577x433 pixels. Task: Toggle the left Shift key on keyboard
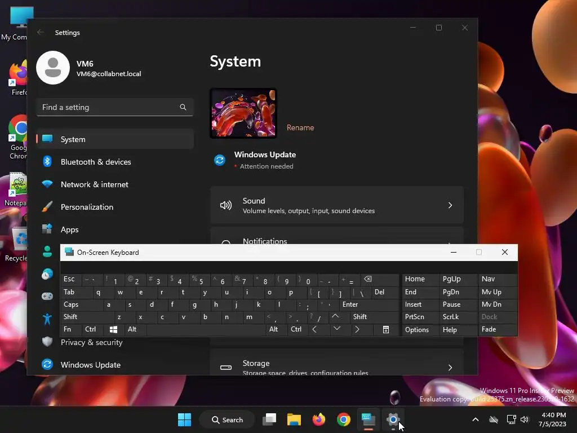pos(87,317)
